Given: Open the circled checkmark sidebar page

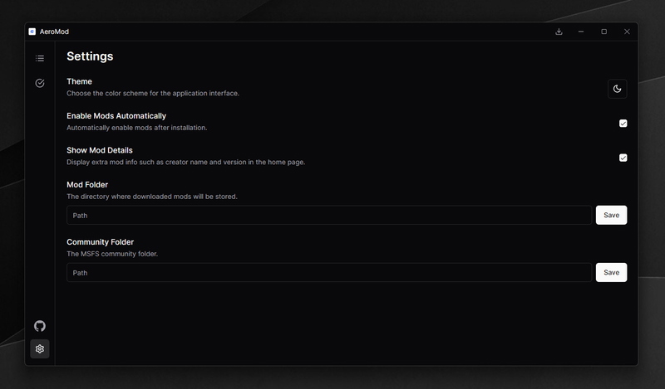Looking at the screenshot, I should tap(40, 83).
